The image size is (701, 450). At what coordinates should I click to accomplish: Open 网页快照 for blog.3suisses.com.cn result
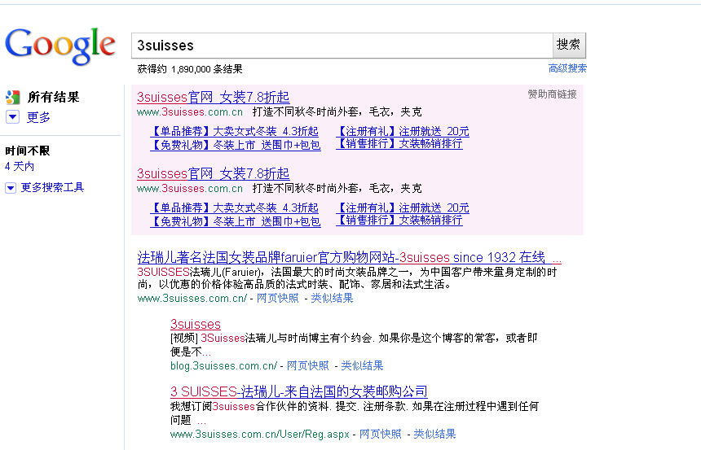[307, 365]
